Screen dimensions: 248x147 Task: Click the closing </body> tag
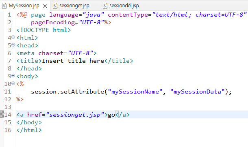point(29,122)
